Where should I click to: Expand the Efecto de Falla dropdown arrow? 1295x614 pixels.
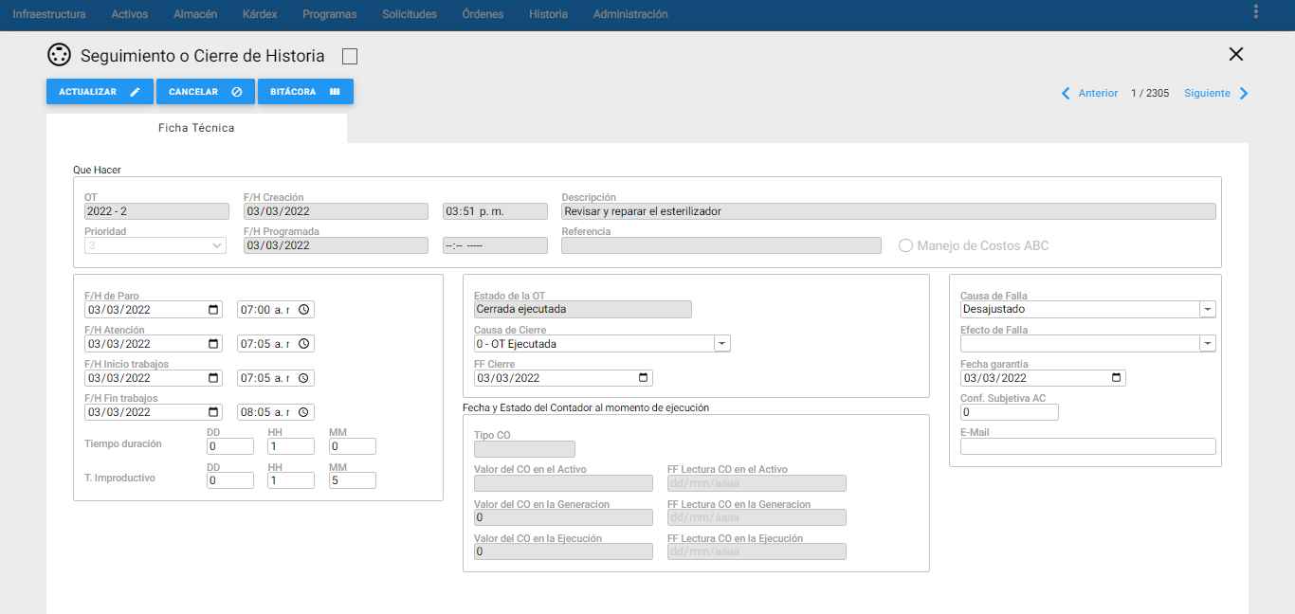[1208, 343]
